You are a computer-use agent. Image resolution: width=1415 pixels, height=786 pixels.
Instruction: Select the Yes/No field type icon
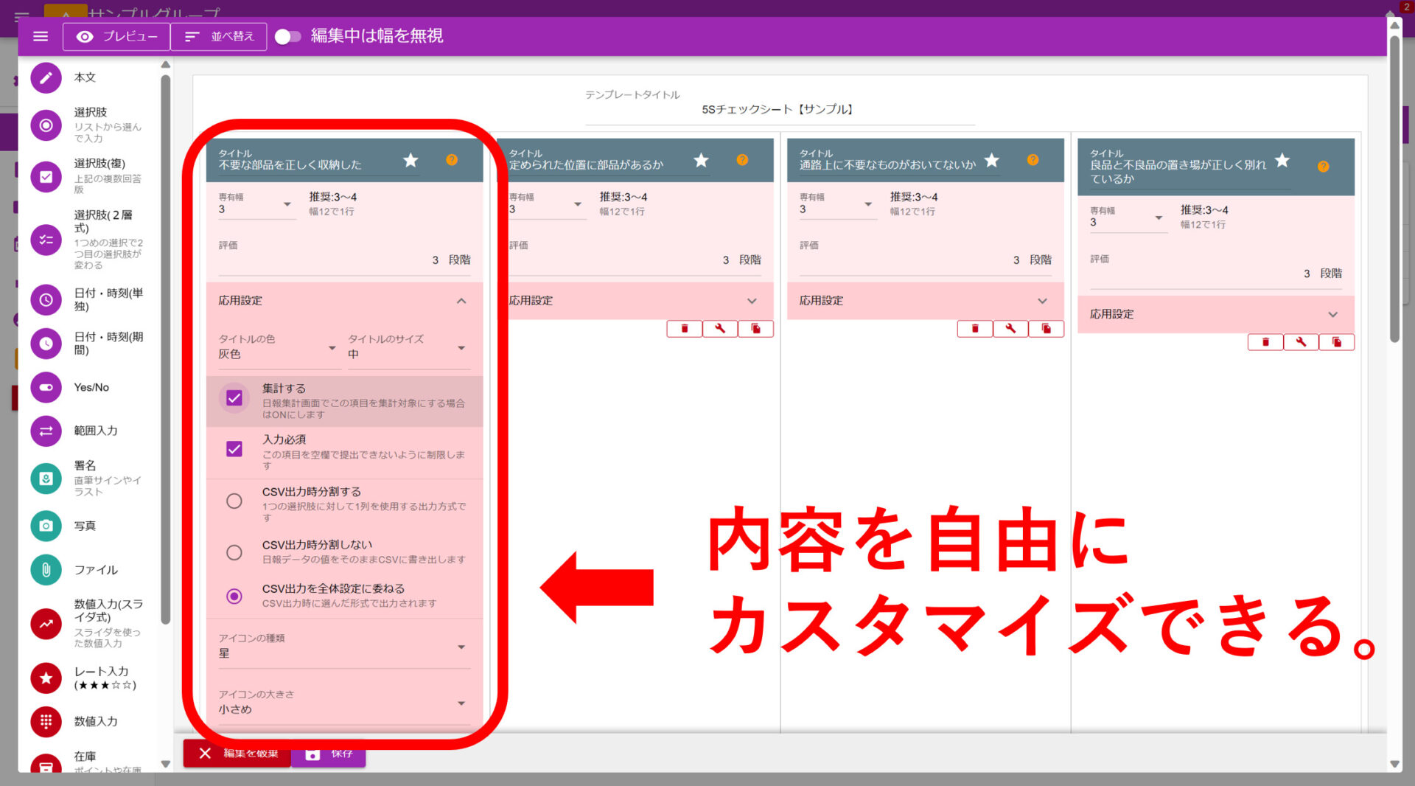[x=46, y=387]
